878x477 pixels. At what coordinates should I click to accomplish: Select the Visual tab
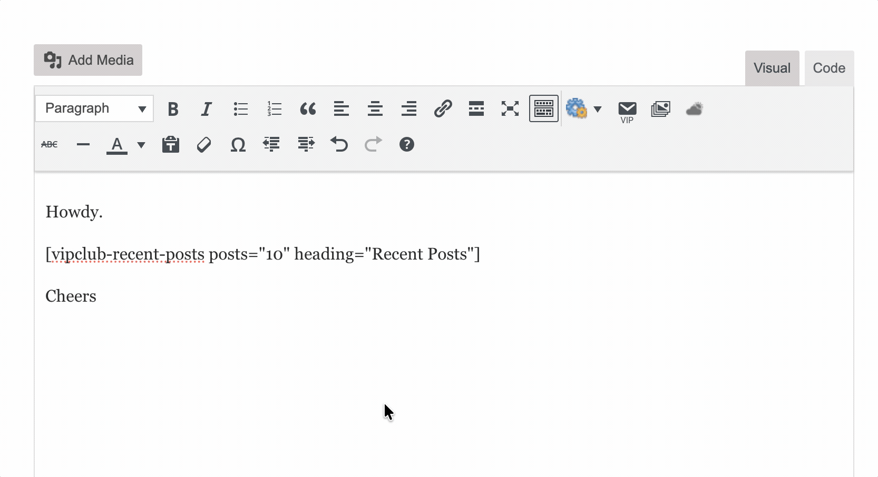click(772, 67)
